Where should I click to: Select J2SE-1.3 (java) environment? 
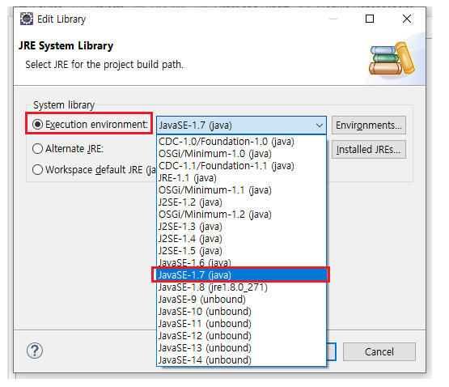click(241, 227)
